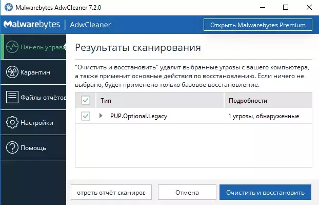The image size is (319, 205).
Task: Expand the PUP.Optional.Legacy row arrow
Action: point(101,116)
